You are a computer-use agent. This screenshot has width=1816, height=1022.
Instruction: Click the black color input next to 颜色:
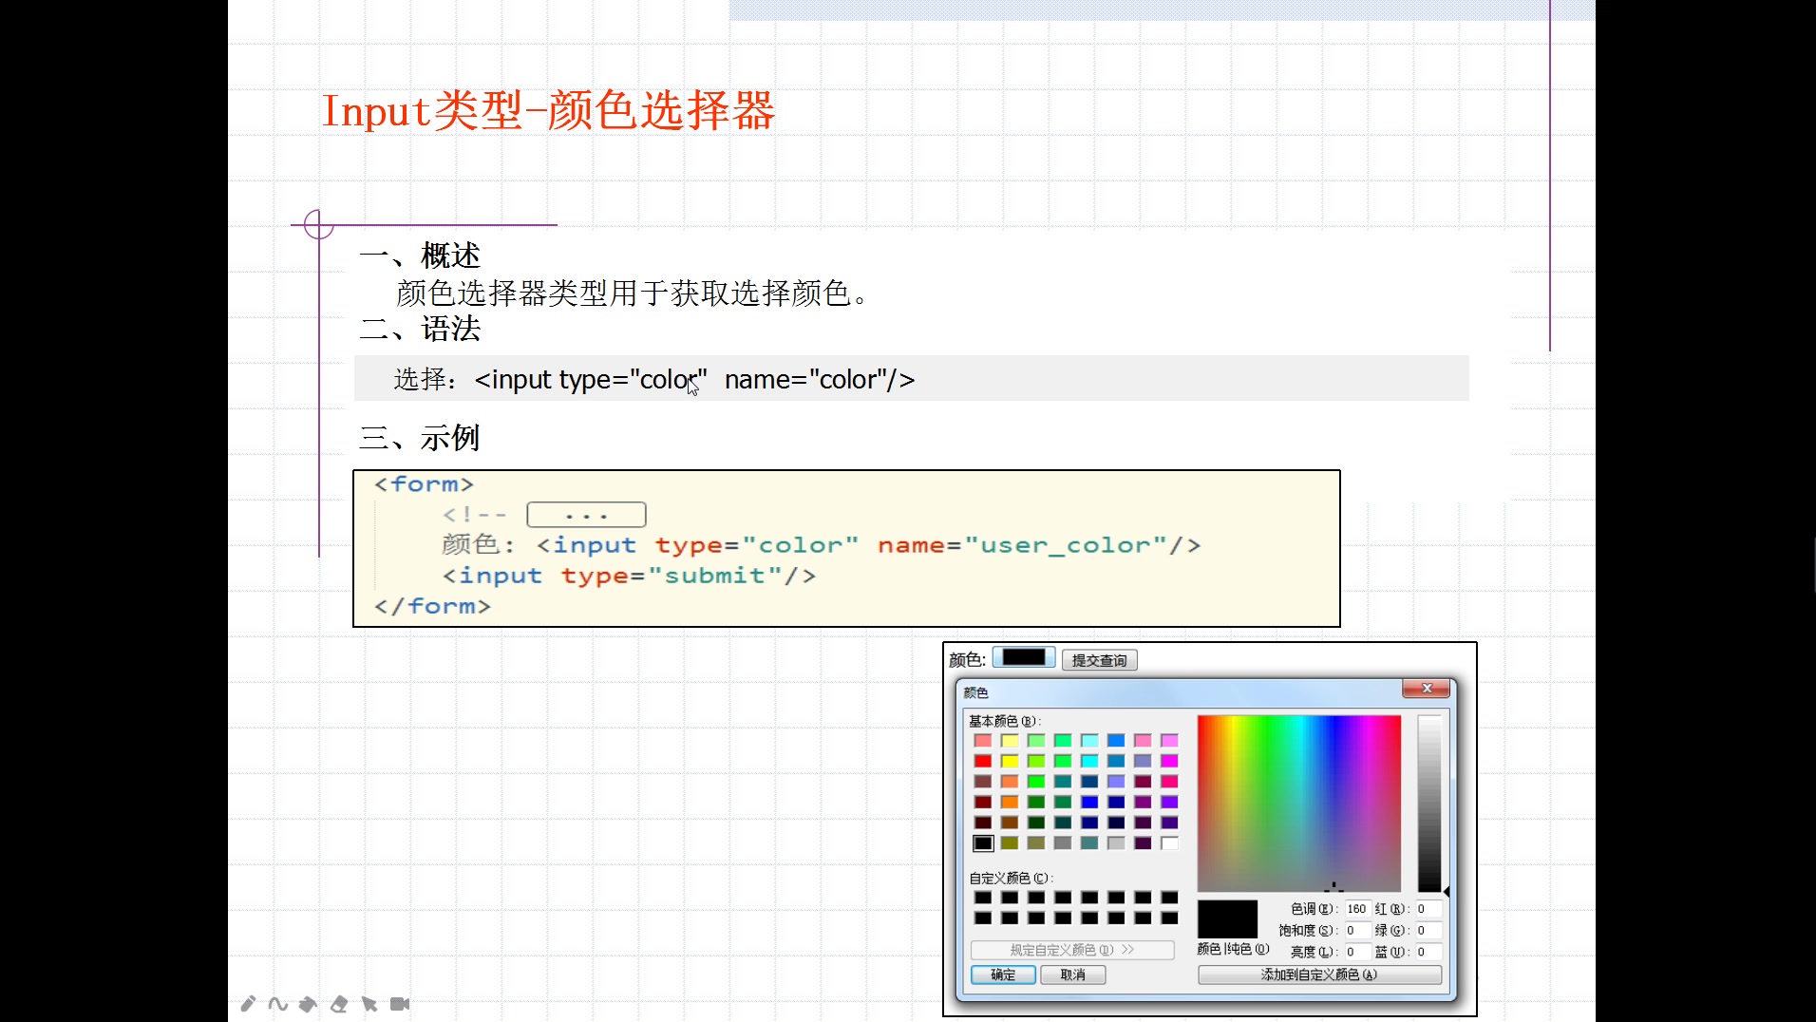coord(1024,657)
